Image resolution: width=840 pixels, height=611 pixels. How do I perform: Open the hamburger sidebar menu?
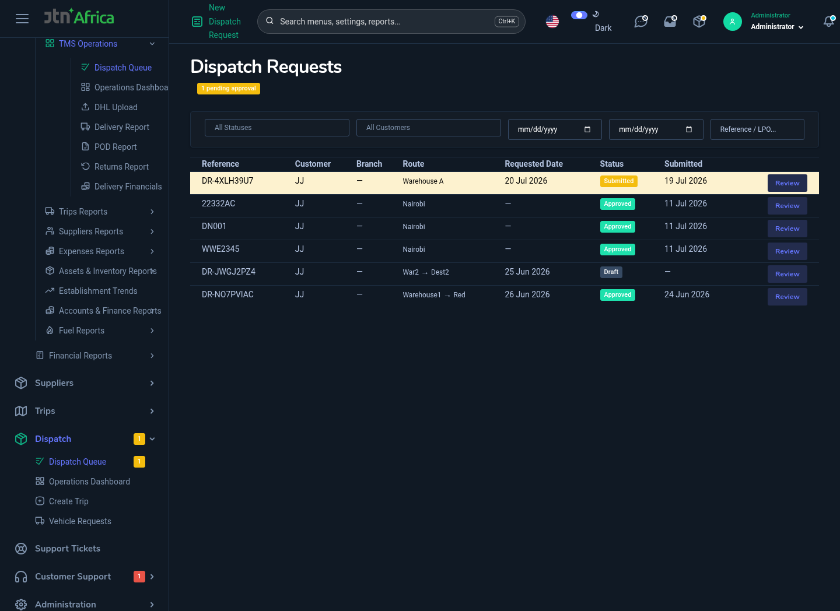[22, 19]
